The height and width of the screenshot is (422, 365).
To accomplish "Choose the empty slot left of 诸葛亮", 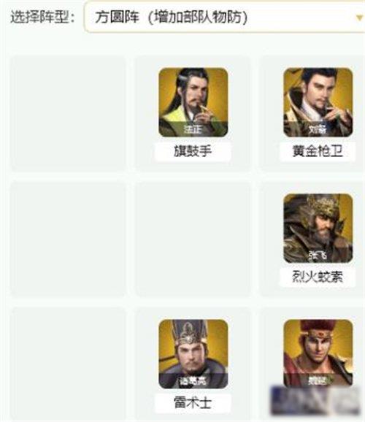I will tap(68, 364).
